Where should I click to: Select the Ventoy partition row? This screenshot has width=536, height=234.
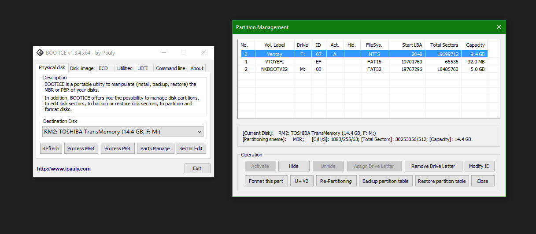[x=364, y=54]
